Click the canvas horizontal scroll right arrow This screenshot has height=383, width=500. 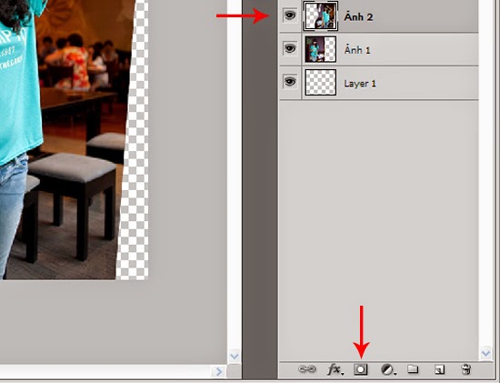point(219,371)
